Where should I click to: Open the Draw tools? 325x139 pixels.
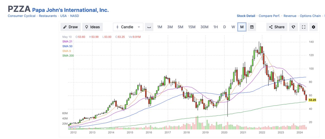coord(70,27)
